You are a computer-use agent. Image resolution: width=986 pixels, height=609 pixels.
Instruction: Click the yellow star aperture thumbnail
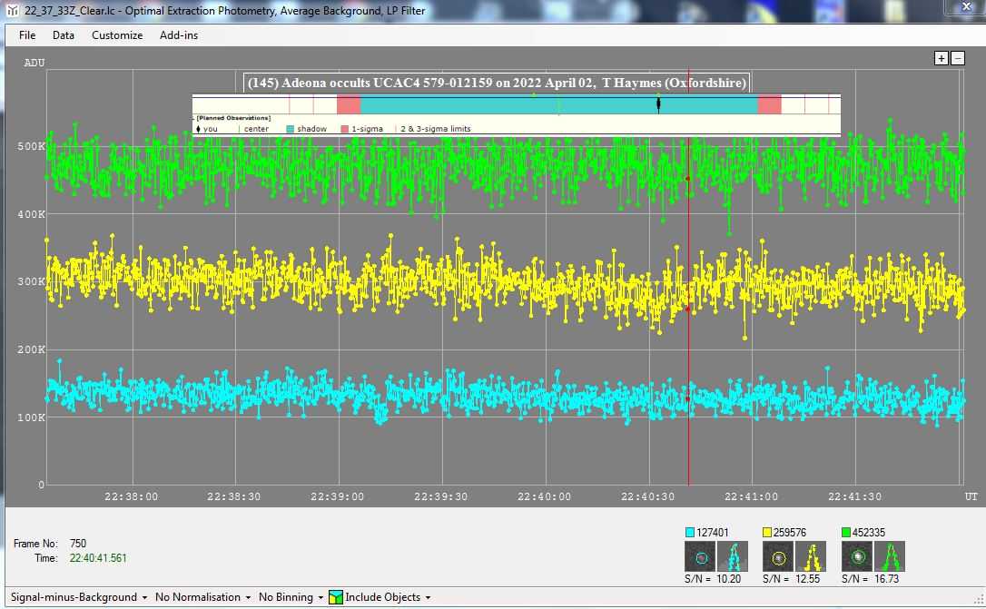[778, 556]
